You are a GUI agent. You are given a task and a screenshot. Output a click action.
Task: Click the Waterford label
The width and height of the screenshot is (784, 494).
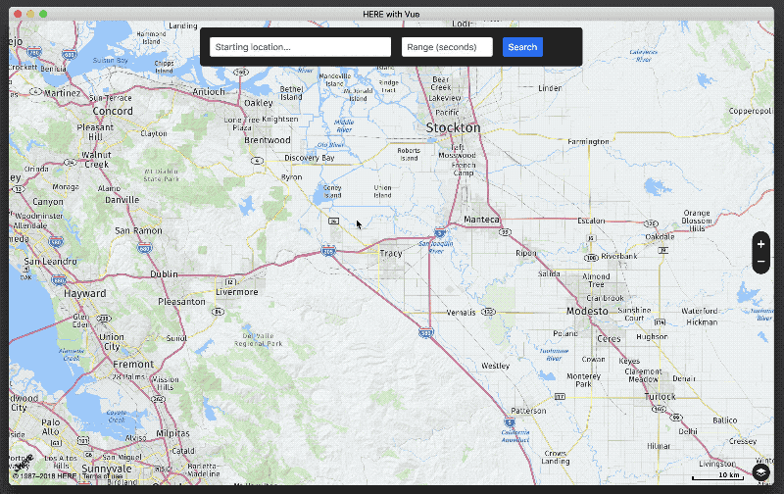[x=700, y=311]
